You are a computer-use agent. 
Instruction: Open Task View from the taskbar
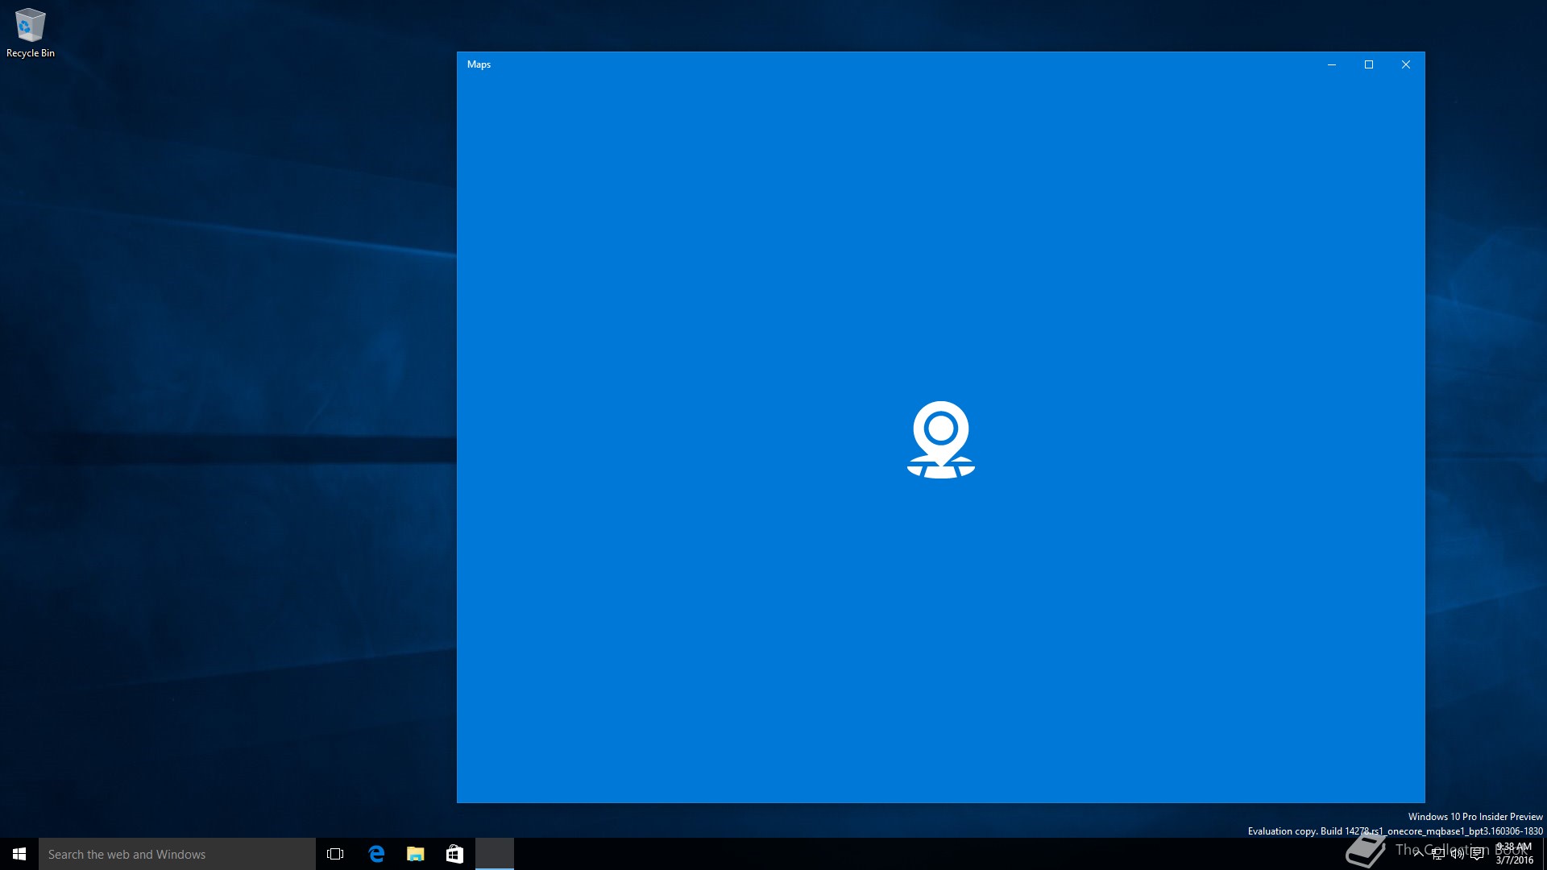point(335,854)
